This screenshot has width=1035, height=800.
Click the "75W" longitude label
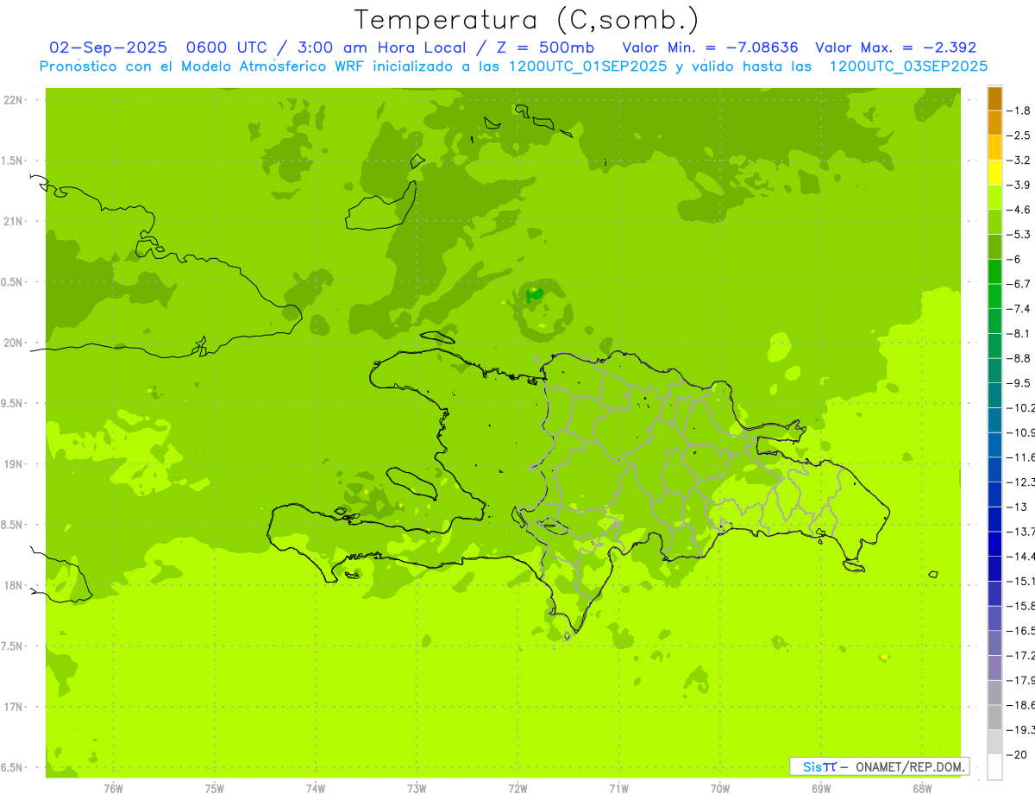click(x=215, y=788)
